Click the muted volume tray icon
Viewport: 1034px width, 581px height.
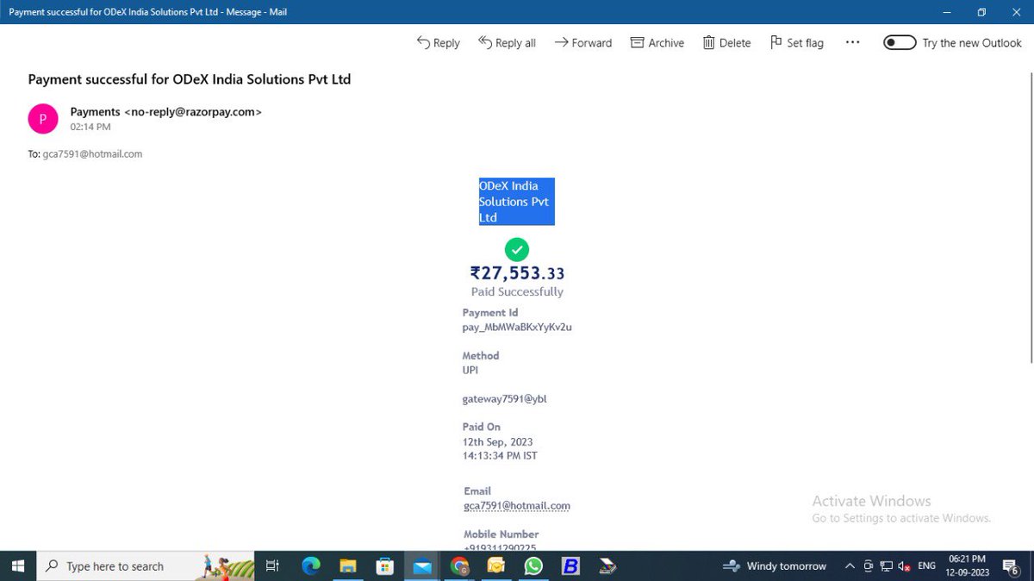[904, 566]
